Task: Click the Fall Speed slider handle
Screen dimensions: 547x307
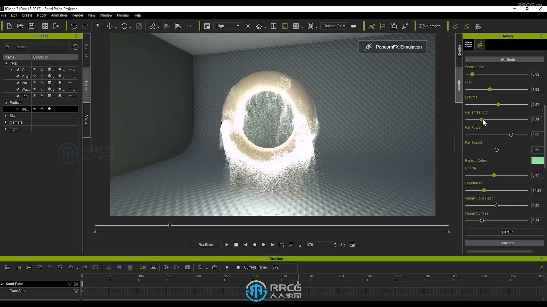Action: 497,150
